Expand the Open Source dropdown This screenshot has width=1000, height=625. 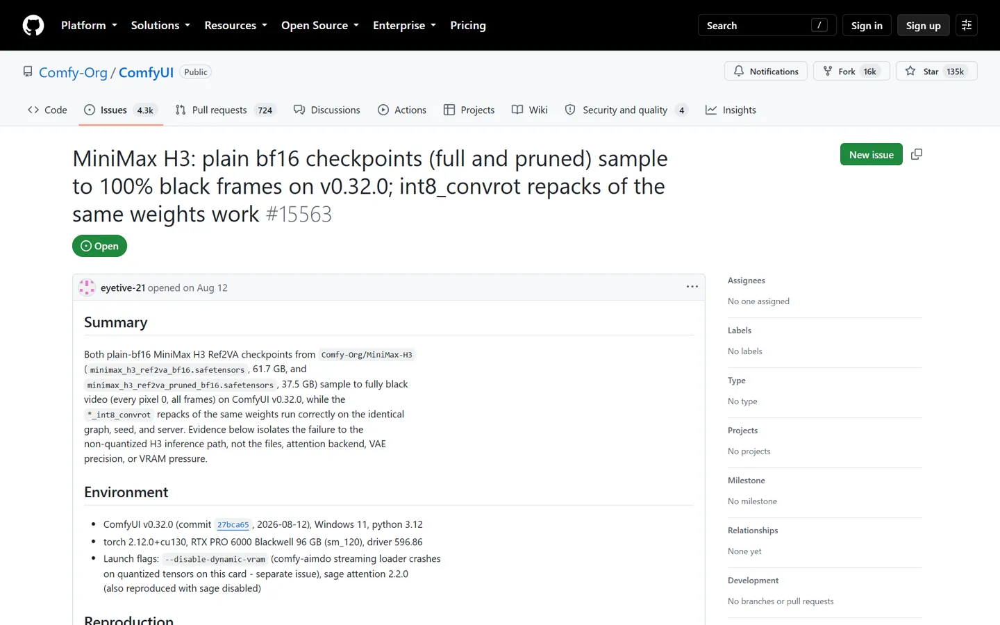point(320,25)
